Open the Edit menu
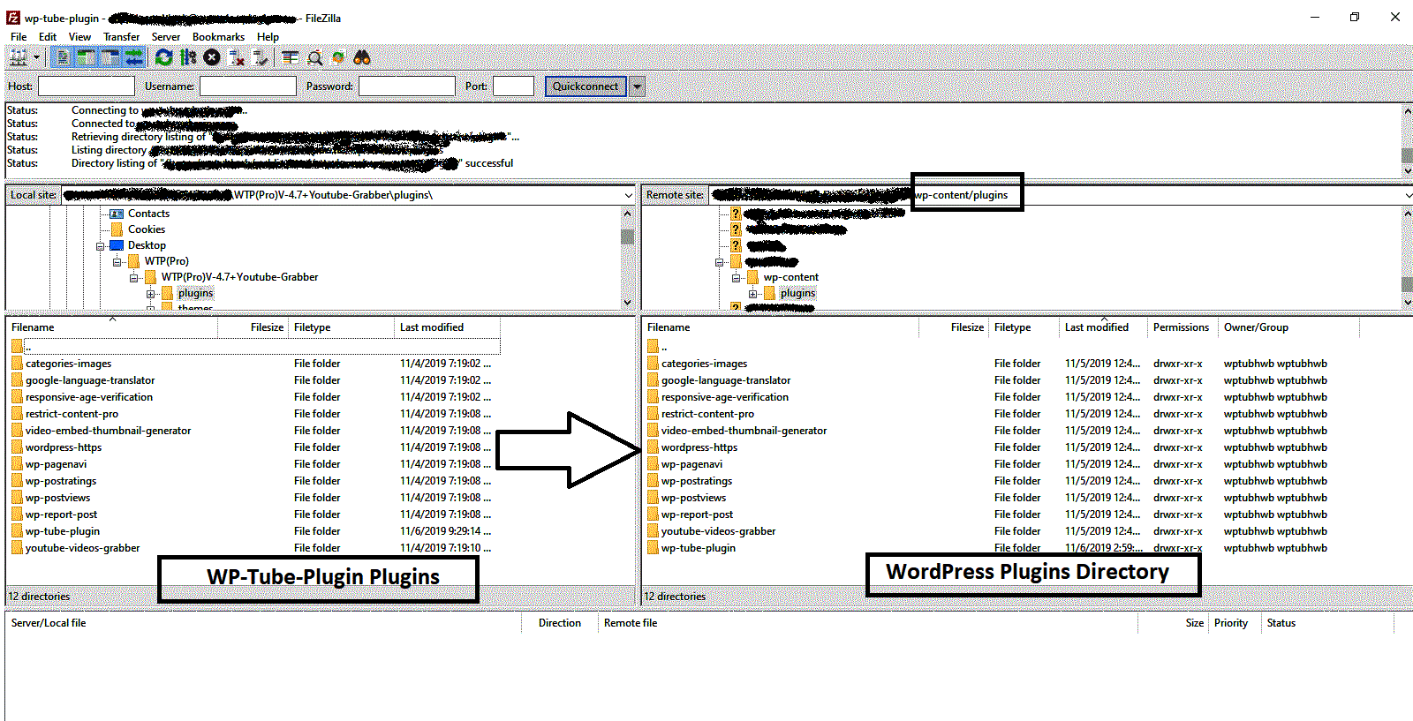Viewport: 1413px width, 721px height. (48, 37)
